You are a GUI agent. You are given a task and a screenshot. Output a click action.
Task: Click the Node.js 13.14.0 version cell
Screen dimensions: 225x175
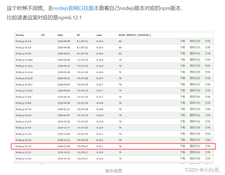coord(24,60)
